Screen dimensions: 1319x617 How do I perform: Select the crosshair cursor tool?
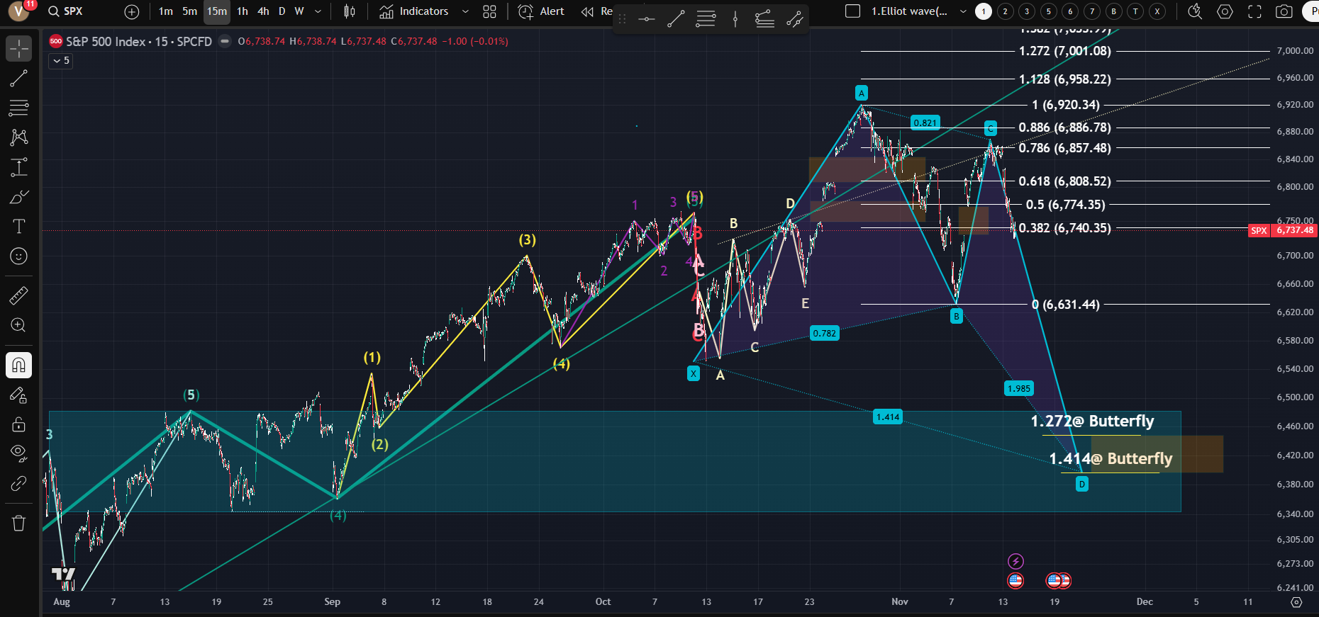(19, 49)
